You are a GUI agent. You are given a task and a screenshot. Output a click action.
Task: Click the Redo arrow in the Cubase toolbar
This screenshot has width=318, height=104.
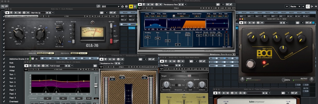pos(7,6)
